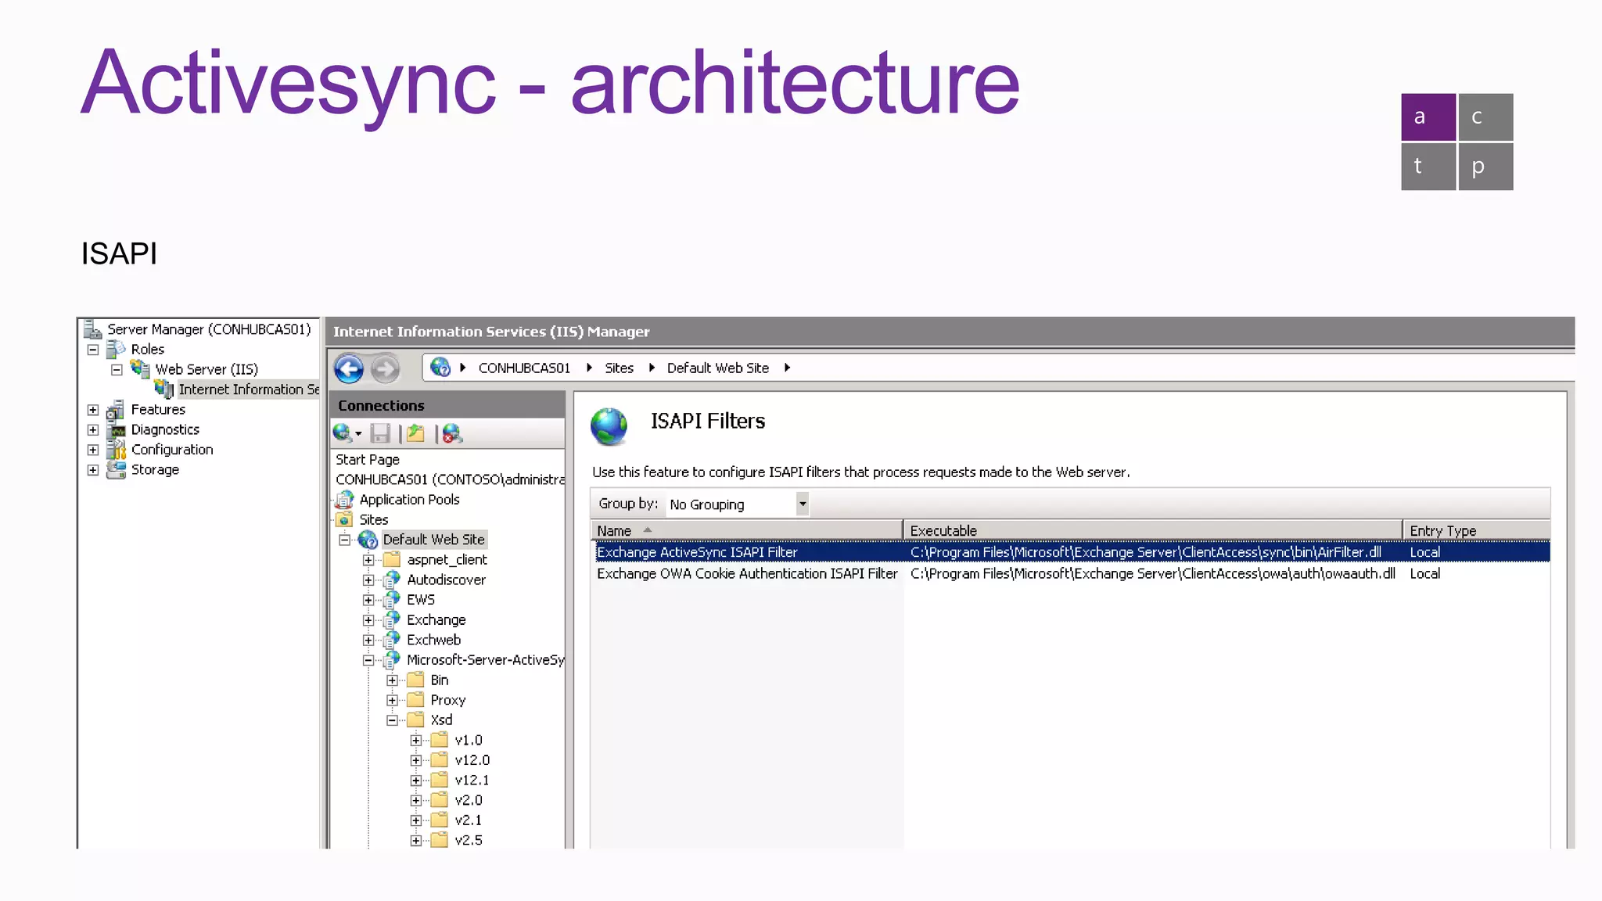This screenshot has height=901, width=1602.
Task: Click CONHUBCAS01 in the breadcrumb
Action: pyautogui.click(x=524, y=368)
